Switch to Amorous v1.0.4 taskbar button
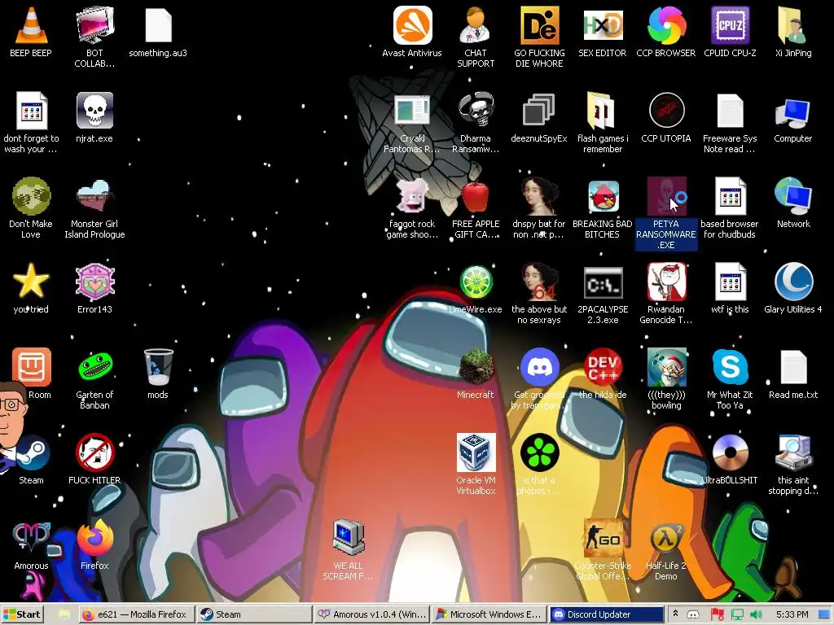 [x=371, y=614]
